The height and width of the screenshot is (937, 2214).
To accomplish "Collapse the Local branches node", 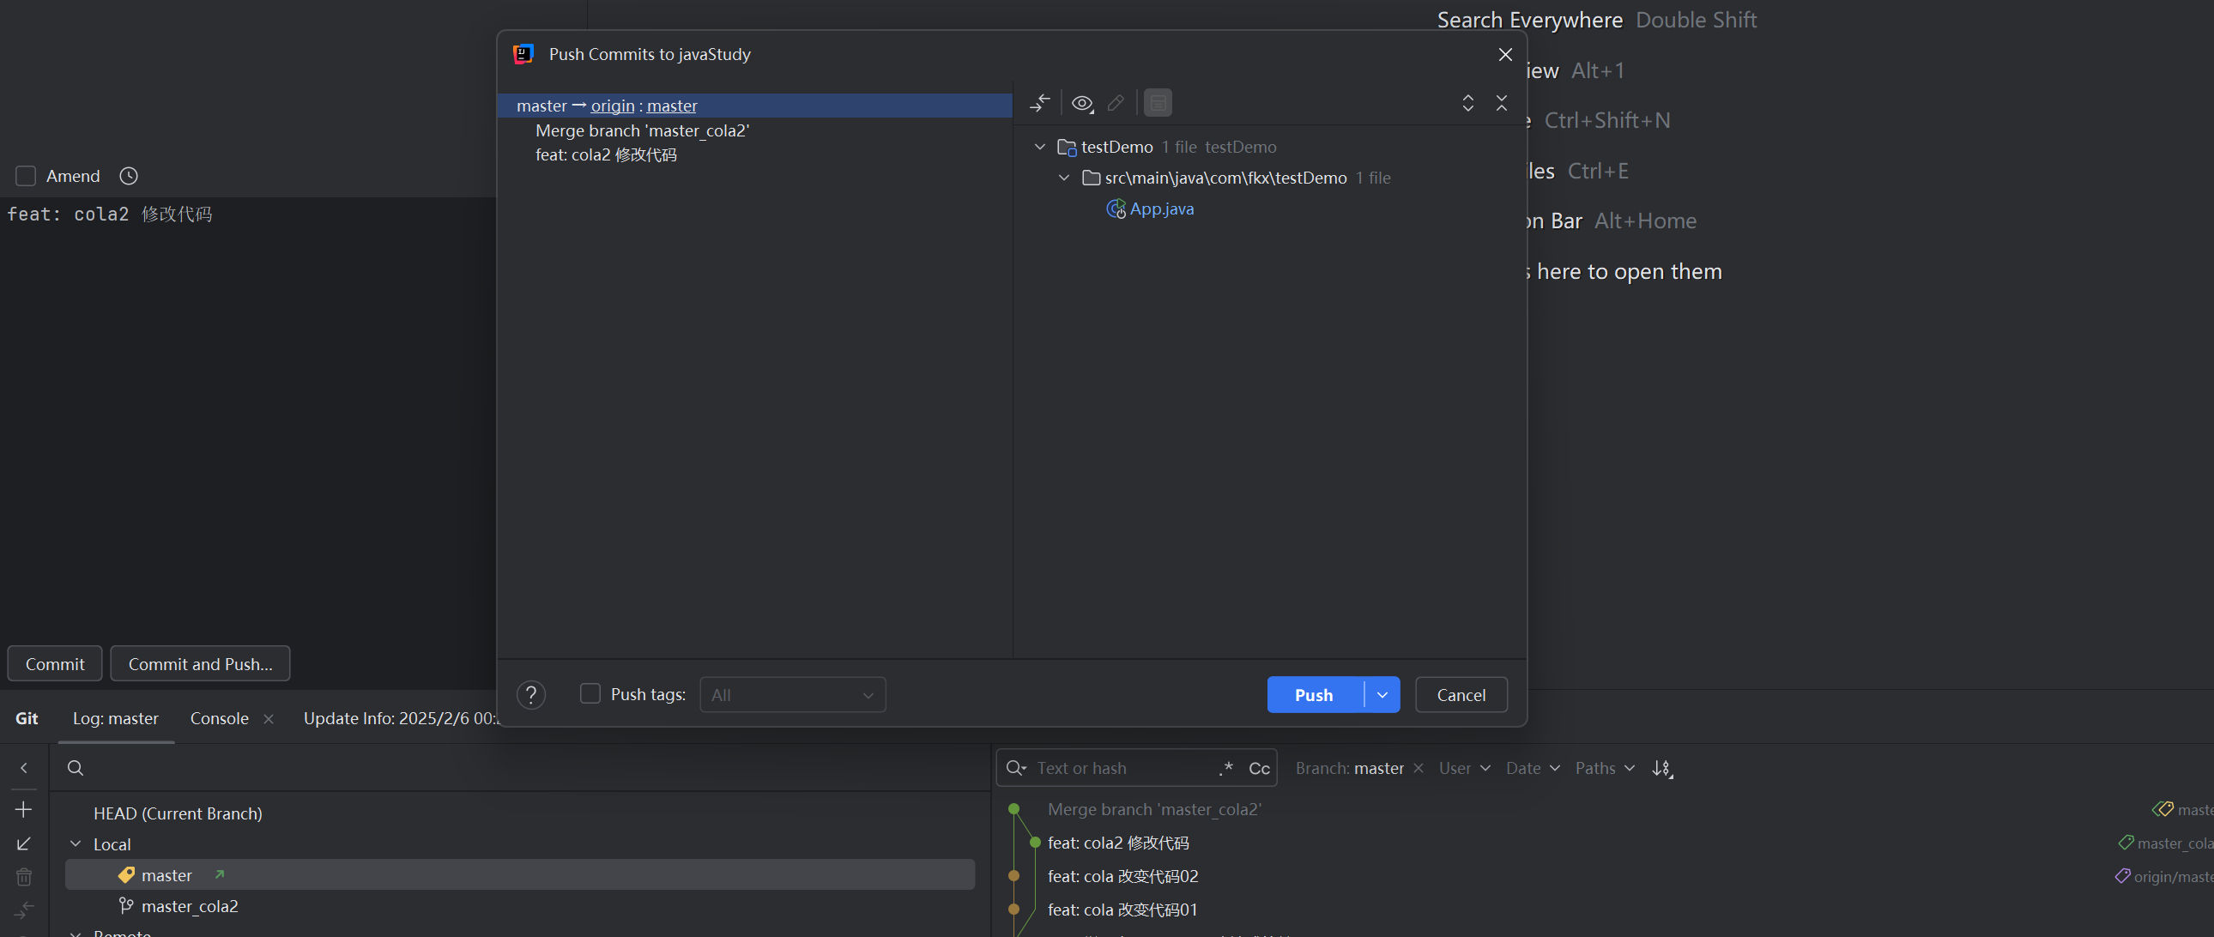I will 76,844.
